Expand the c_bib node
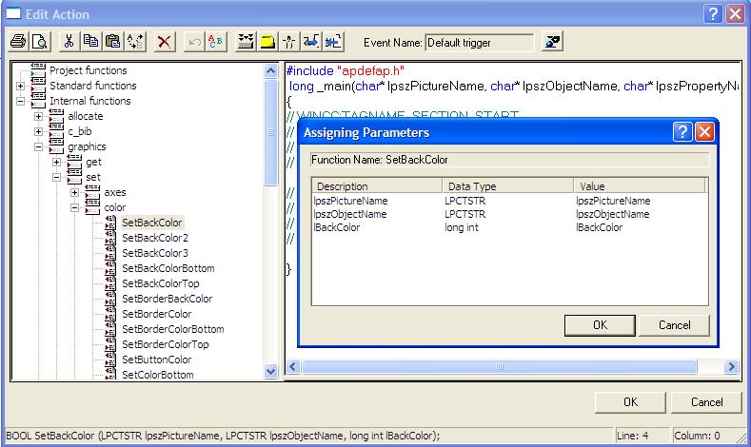Screen dimensions: 751x447 click(39, 131)
